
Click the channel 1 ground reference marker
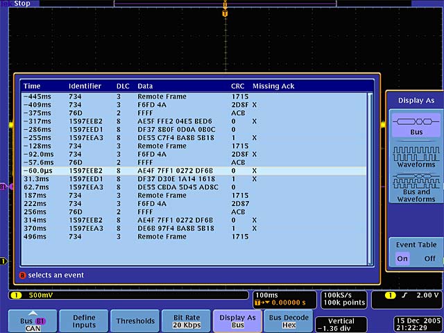click(x=3, y=261)
